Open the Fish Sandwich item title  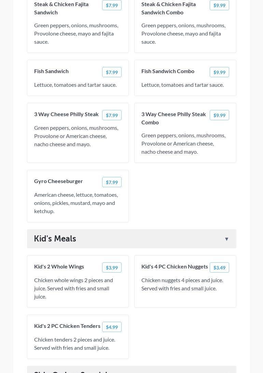pyautogui.click(x=51, y=71)
